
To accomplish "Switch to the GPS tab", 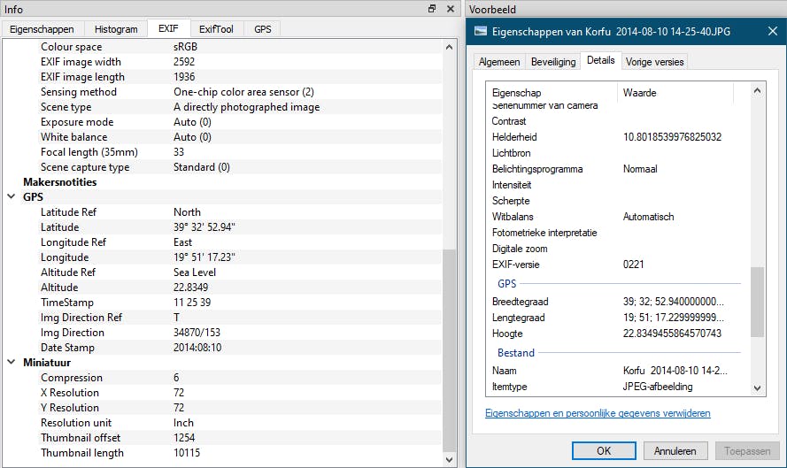I will [263, 29].
